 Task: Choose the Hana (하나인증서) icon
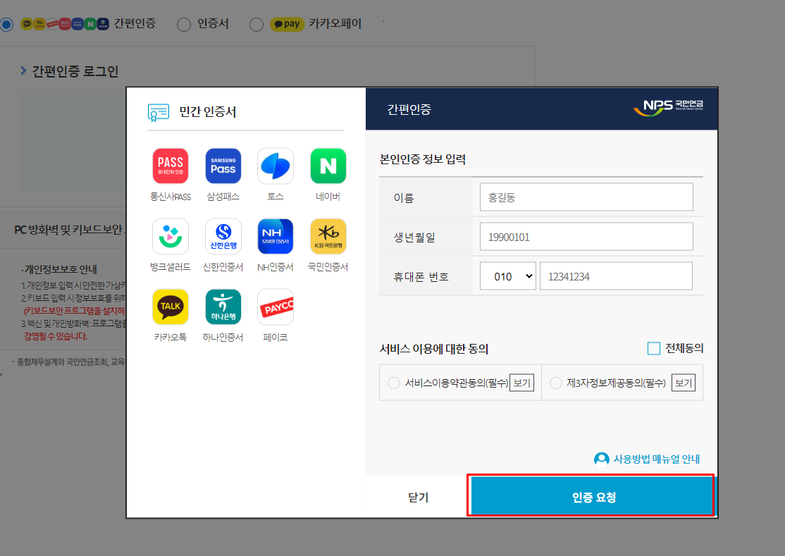pyautogui.click(x=223, y=307)
